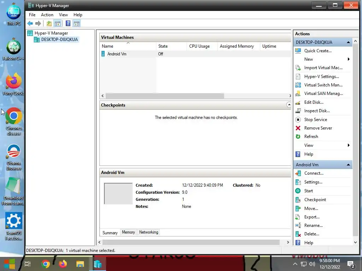
Task: Select the Android Vm row
Action: click(x=195, y=54)
